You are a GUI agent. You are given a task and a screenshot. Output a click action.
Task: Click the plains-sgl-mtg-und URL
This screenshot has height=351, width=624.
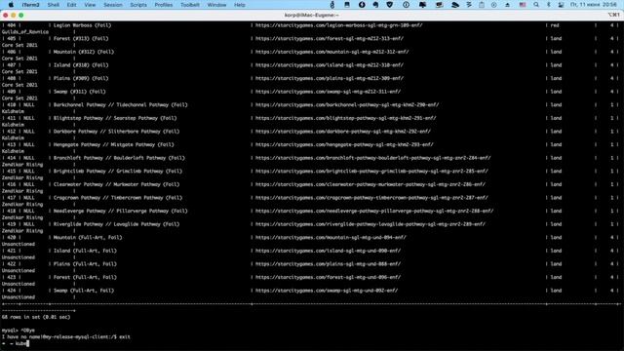(x=328, y=264)
